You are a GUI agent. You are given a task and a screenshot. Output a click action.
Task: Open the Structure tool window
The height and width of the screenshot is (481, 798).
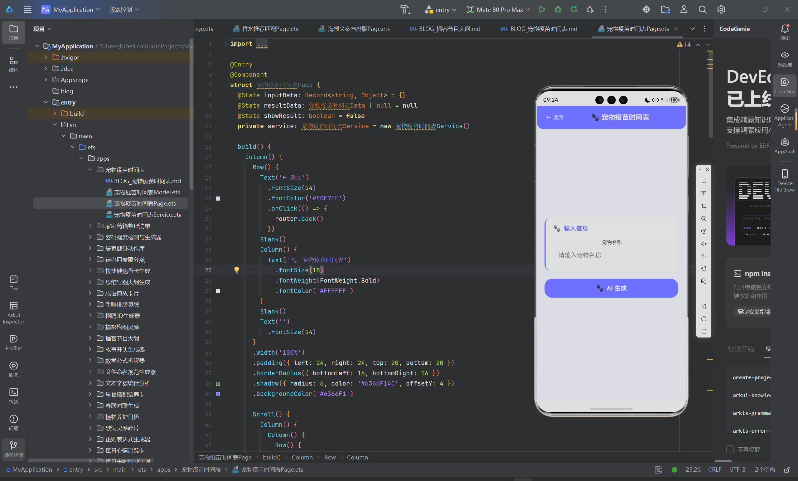coord(14,64)
